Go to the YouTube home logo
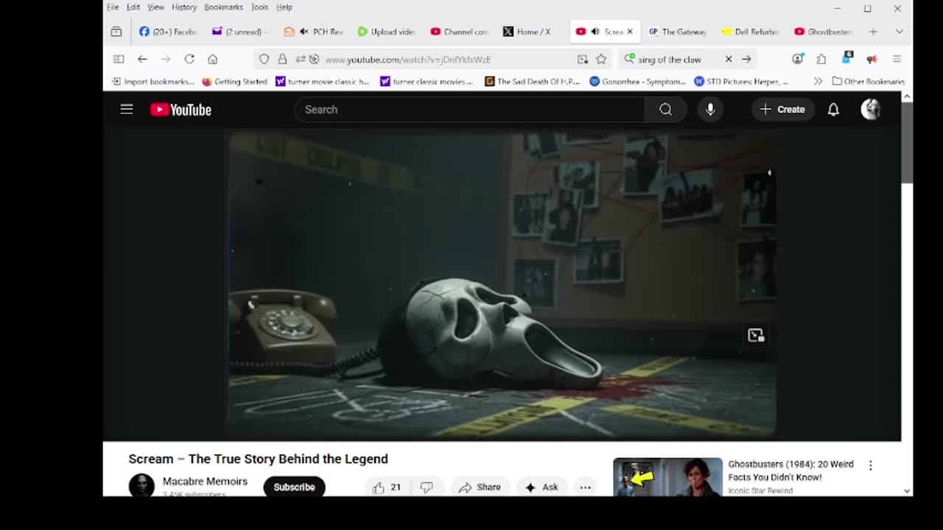 [180, 110]
